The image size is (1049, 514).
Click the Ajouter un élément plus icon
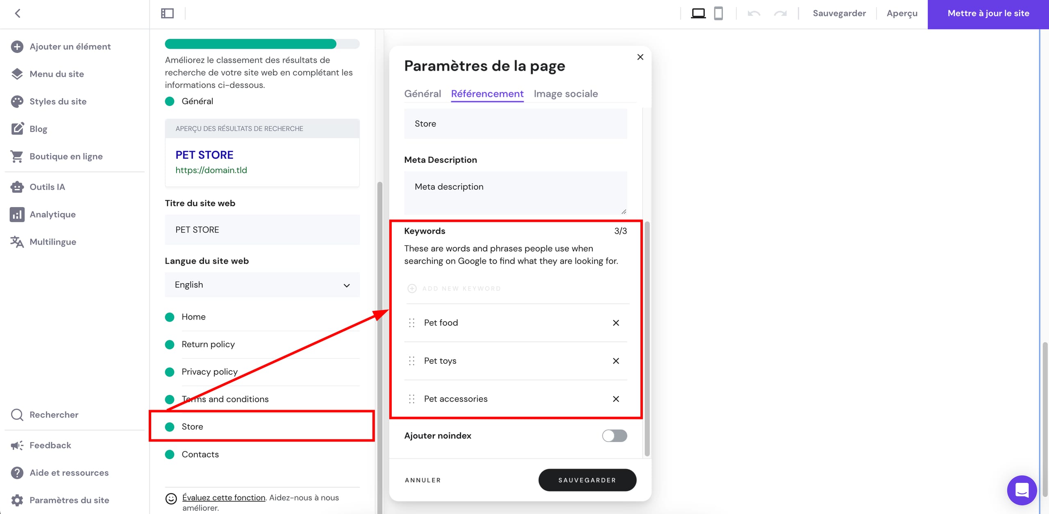(x=17, y=47)
